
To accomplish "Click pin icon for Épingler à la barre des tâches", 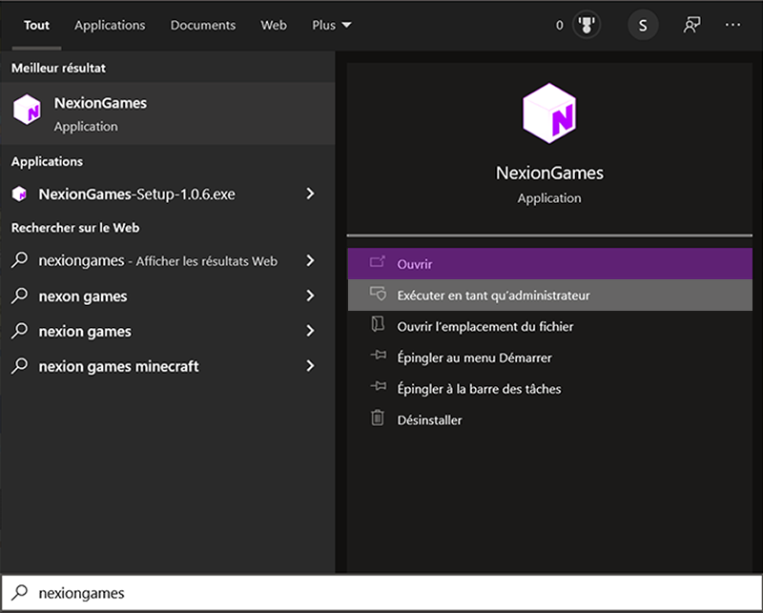I will coord(378,386).
